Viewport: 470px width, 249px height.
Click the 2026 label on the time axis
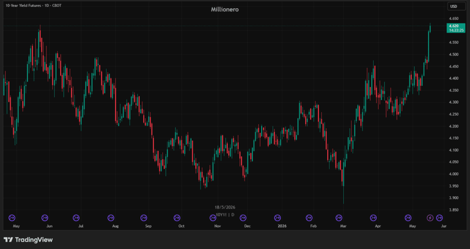click(x=282, y=226)
